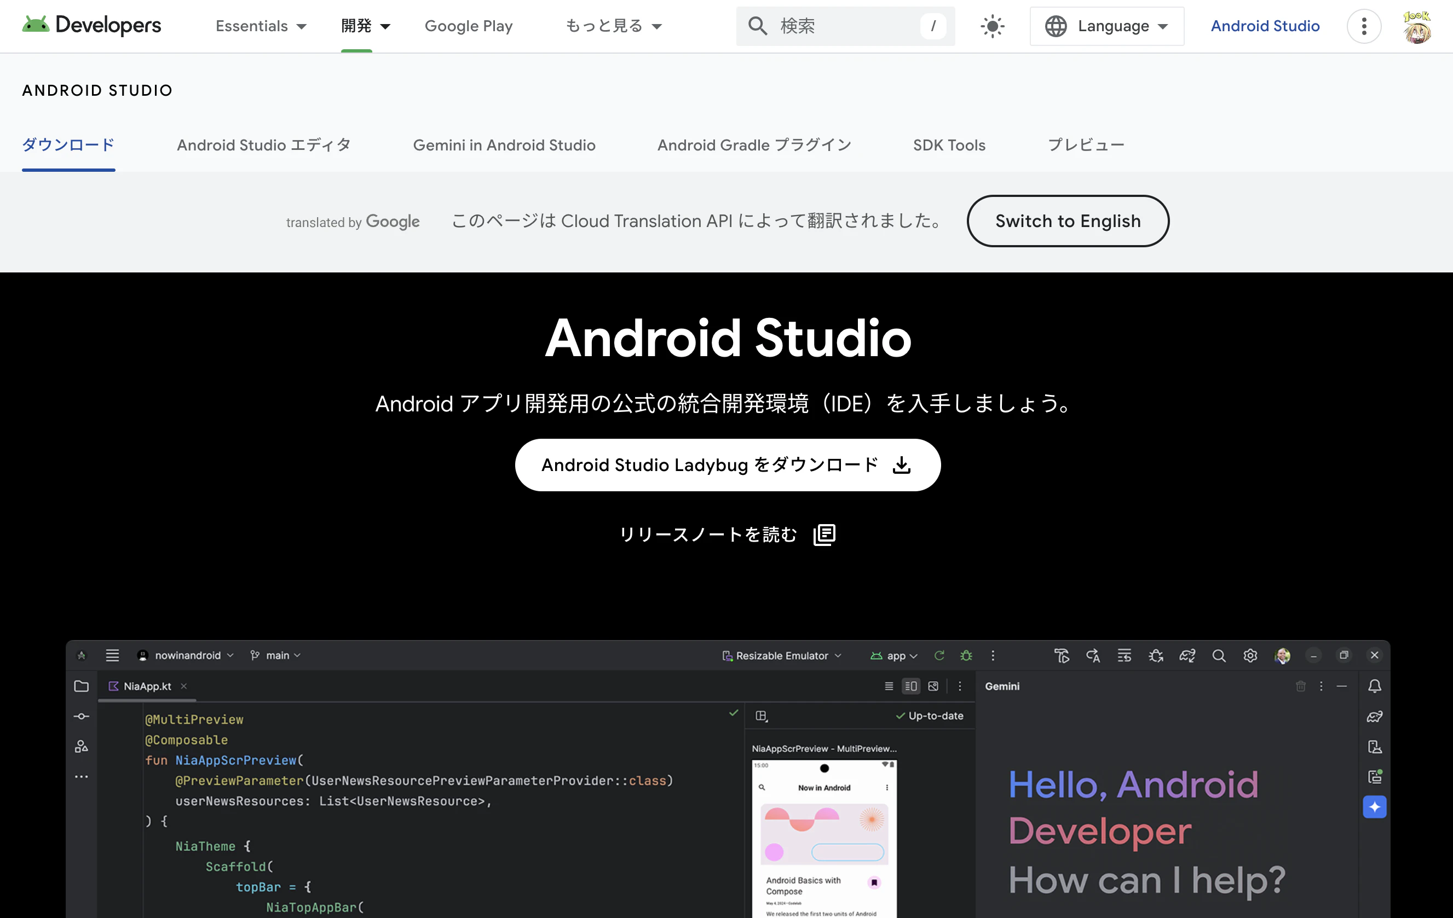Go to Android Gradle プラグイン tab
The height and width of the screenshot is (918, 1453).
[754, 145]
